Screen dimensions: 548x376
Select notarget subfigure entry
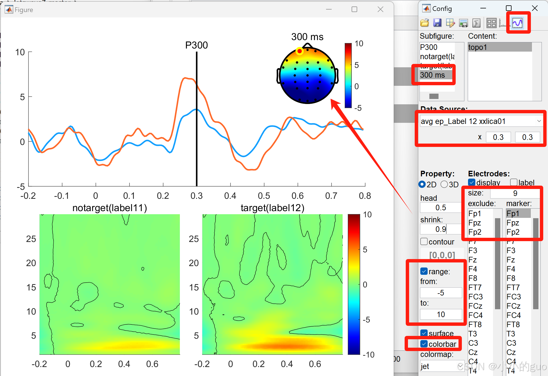pos(437,56)
